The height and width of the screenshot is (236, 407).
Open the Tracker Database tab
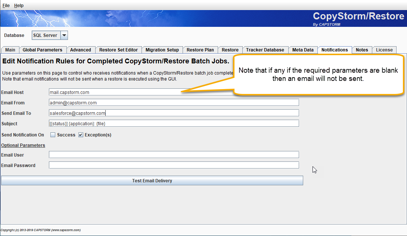click(265, 50)
